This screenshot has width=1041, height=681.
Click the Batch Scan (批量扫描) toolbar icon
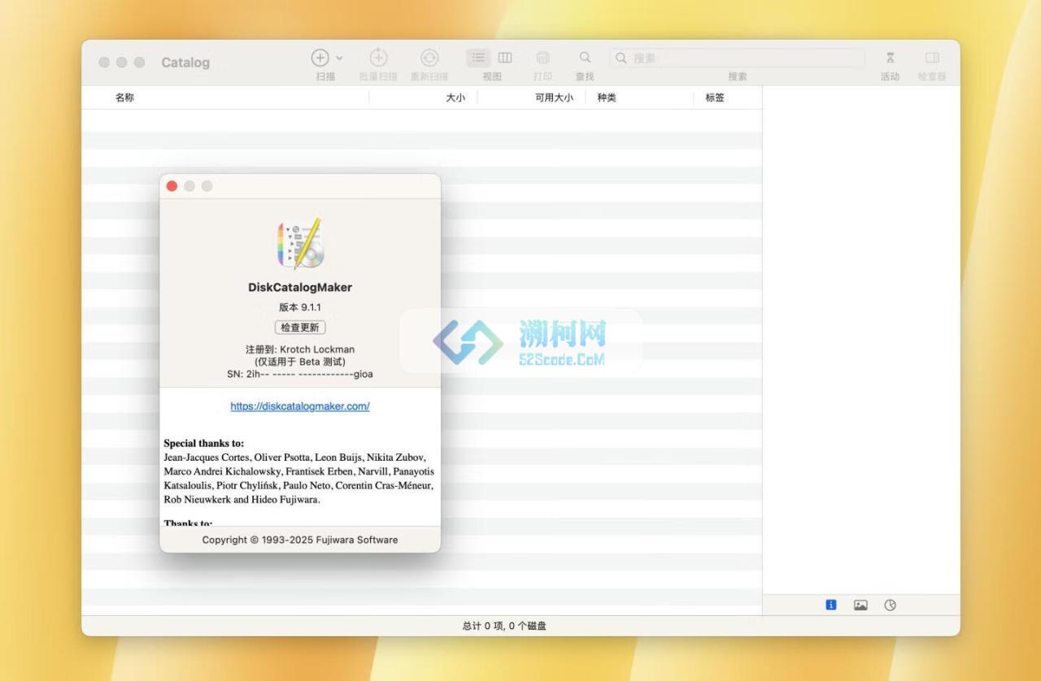pyautogui.click(x=378, y=58)
